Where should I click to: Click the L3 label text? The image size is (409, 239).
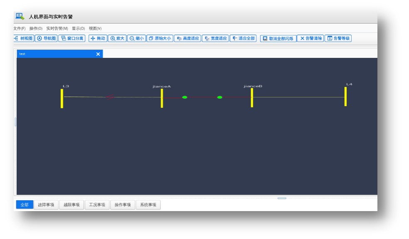pos(66,86)
